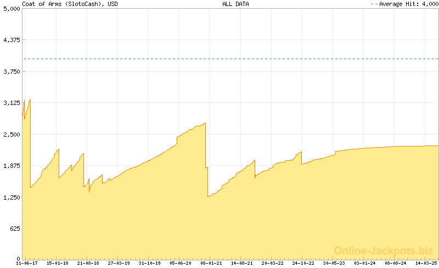Screen dimensions: 439x268
Task: Click the 4,375 y-axis label
Action: coord(12,40)
